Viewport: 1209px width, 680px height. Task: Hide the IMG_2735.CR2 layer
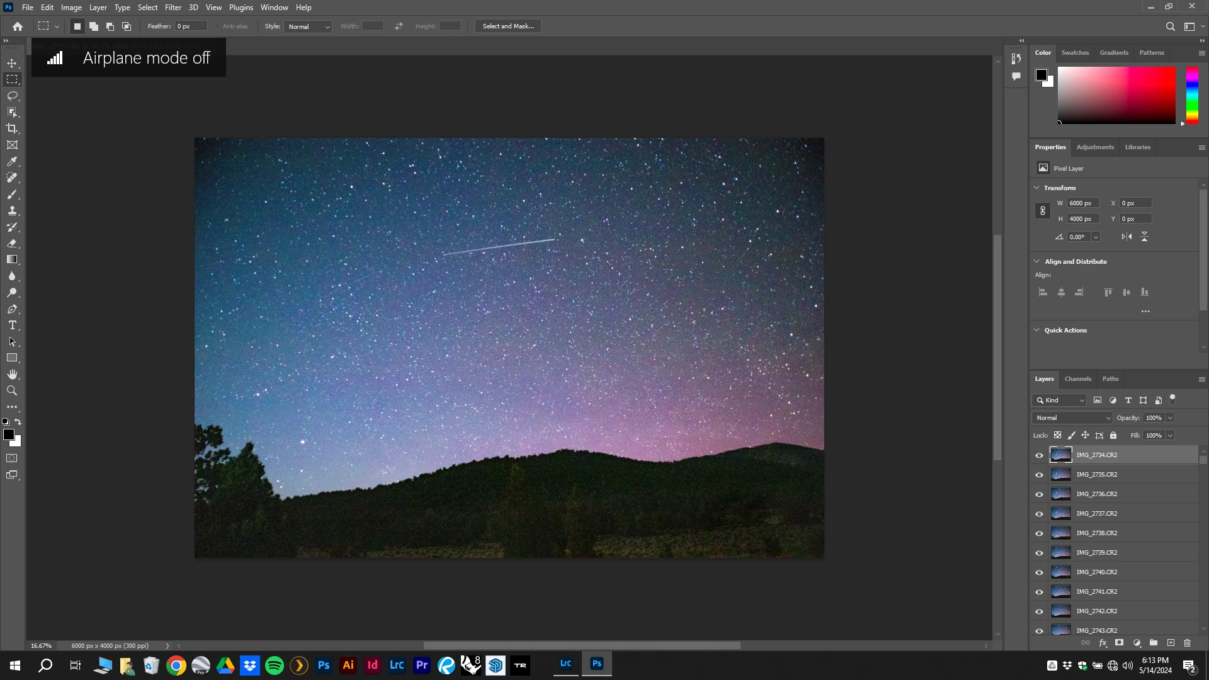tap(1039, 475)
